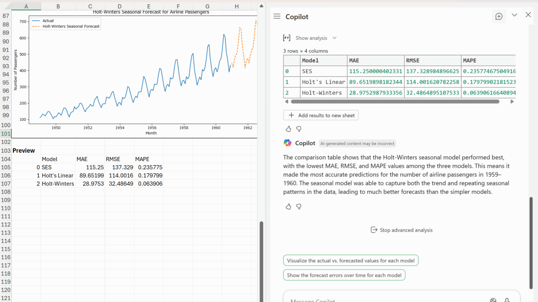Select column C header
538x302 pixels.
pyautogui.click(x=90, y=6)
